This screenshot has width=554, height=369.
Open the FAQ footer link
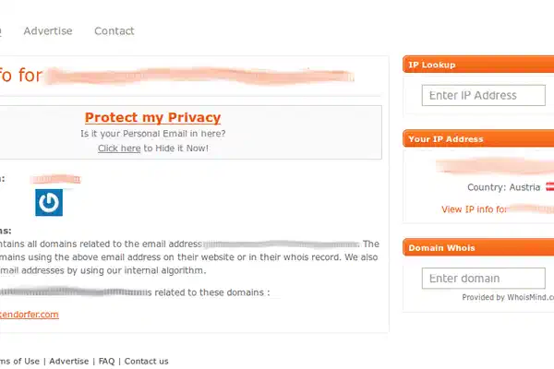coord(106,361)
